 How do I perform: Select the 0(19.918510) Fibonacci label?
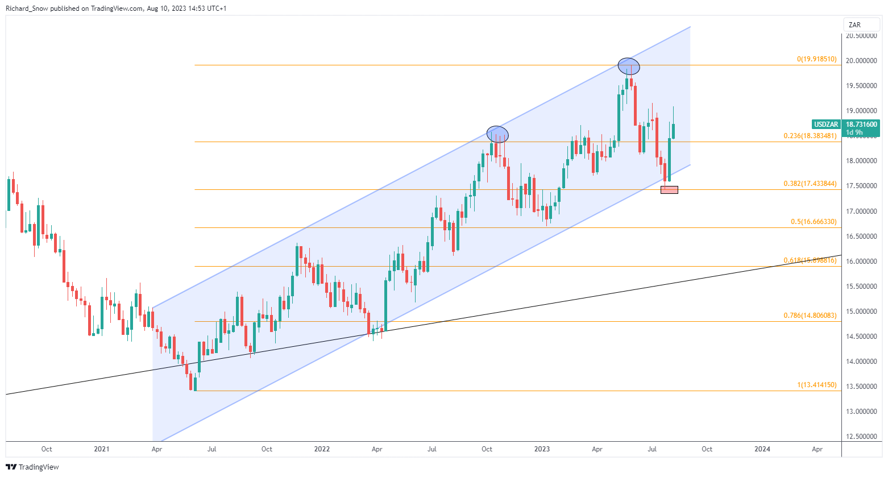(816, 59)
